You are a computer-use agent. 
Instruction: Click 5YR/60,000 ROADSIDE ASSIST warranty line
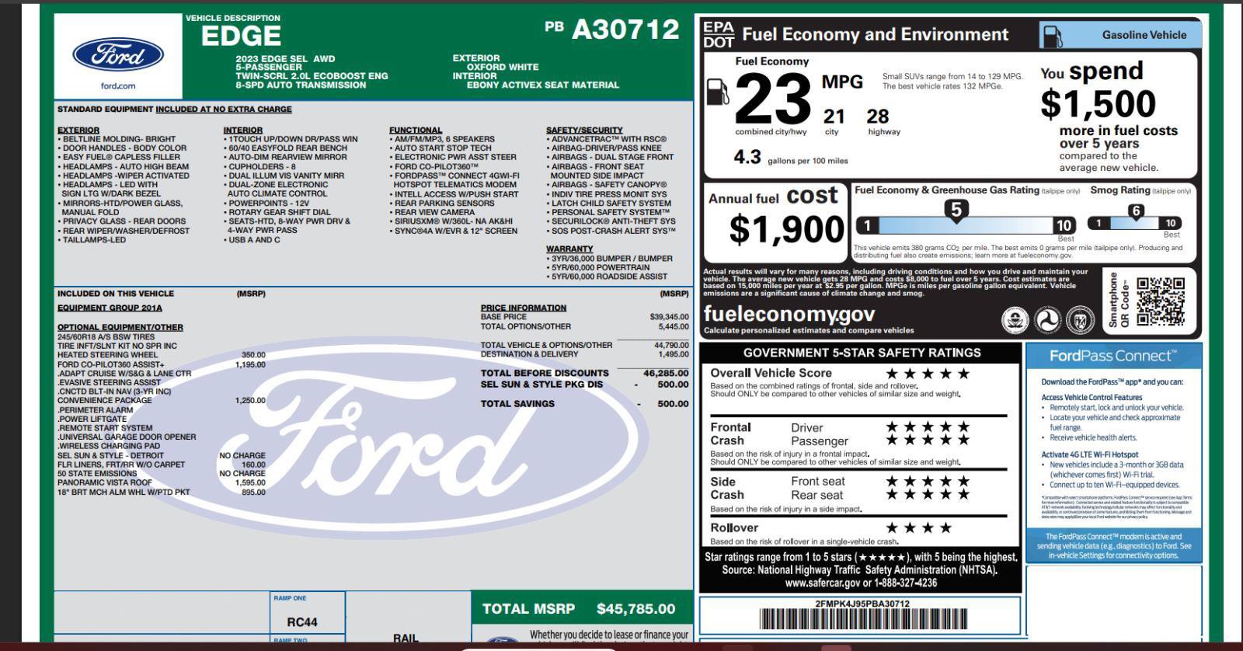[609, 276]
